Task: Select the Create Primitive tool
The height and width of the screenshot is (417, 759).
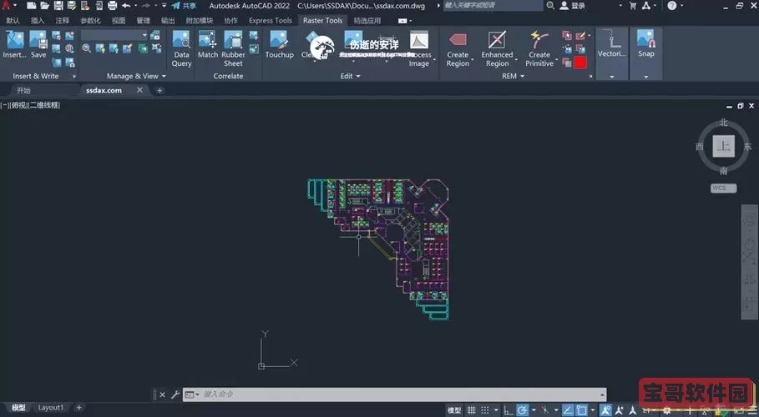Action: (539, 49)
